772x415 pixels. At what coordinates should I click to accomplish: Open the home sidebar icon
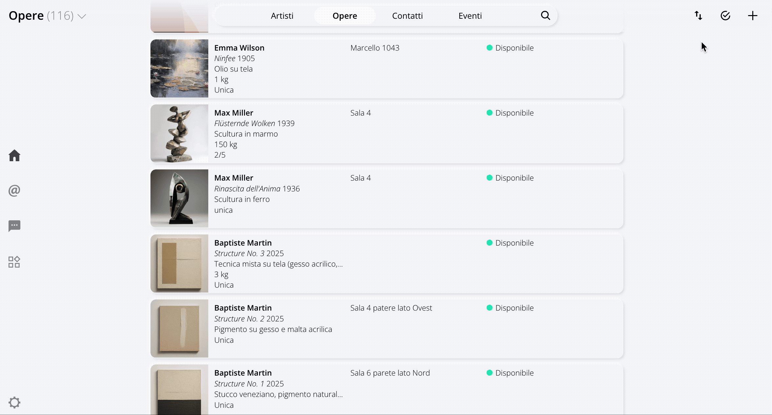(14, 156)
